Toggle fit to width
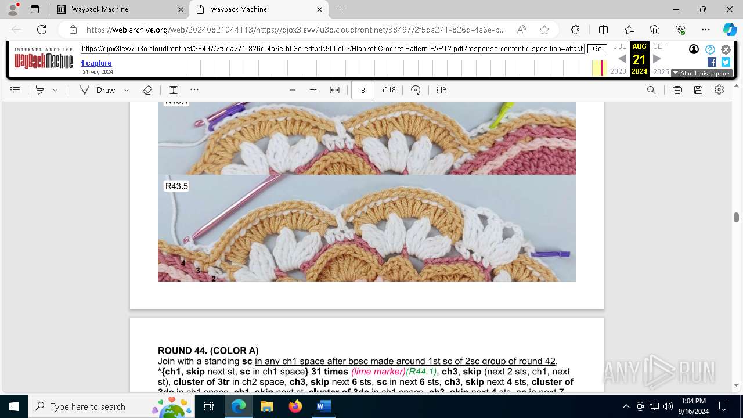This screenshot has width=743, height=418. pyautogui.click(x=334, y=90)
